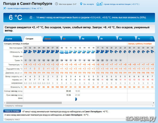Click the clock icon near local time
The height and width of the screenshot is (123, 158).
coord(57,4)
